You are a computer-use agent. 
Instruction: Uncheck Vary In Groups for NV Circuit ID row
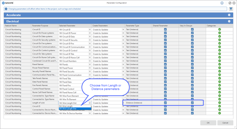tap(192, 29)
